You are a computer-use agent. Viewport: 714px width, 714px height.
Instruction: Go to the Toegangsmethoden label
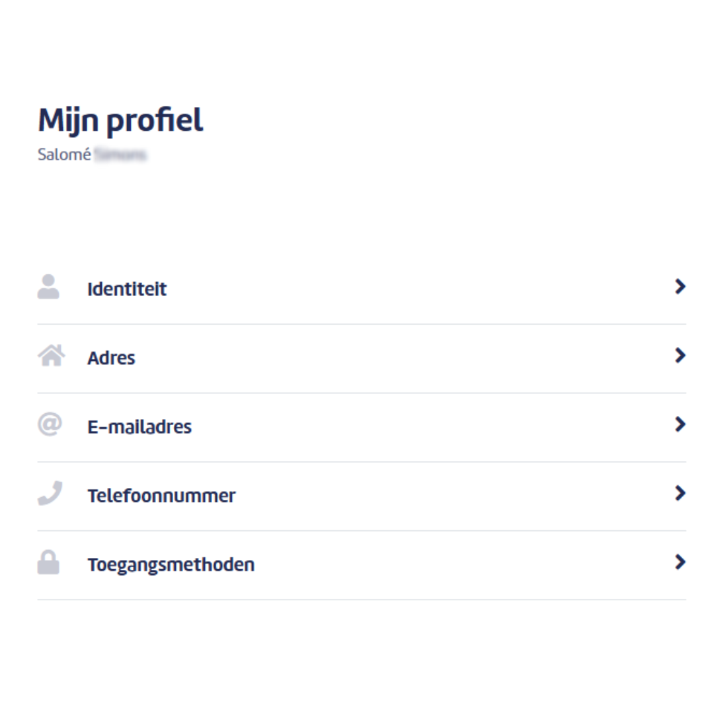171,565
